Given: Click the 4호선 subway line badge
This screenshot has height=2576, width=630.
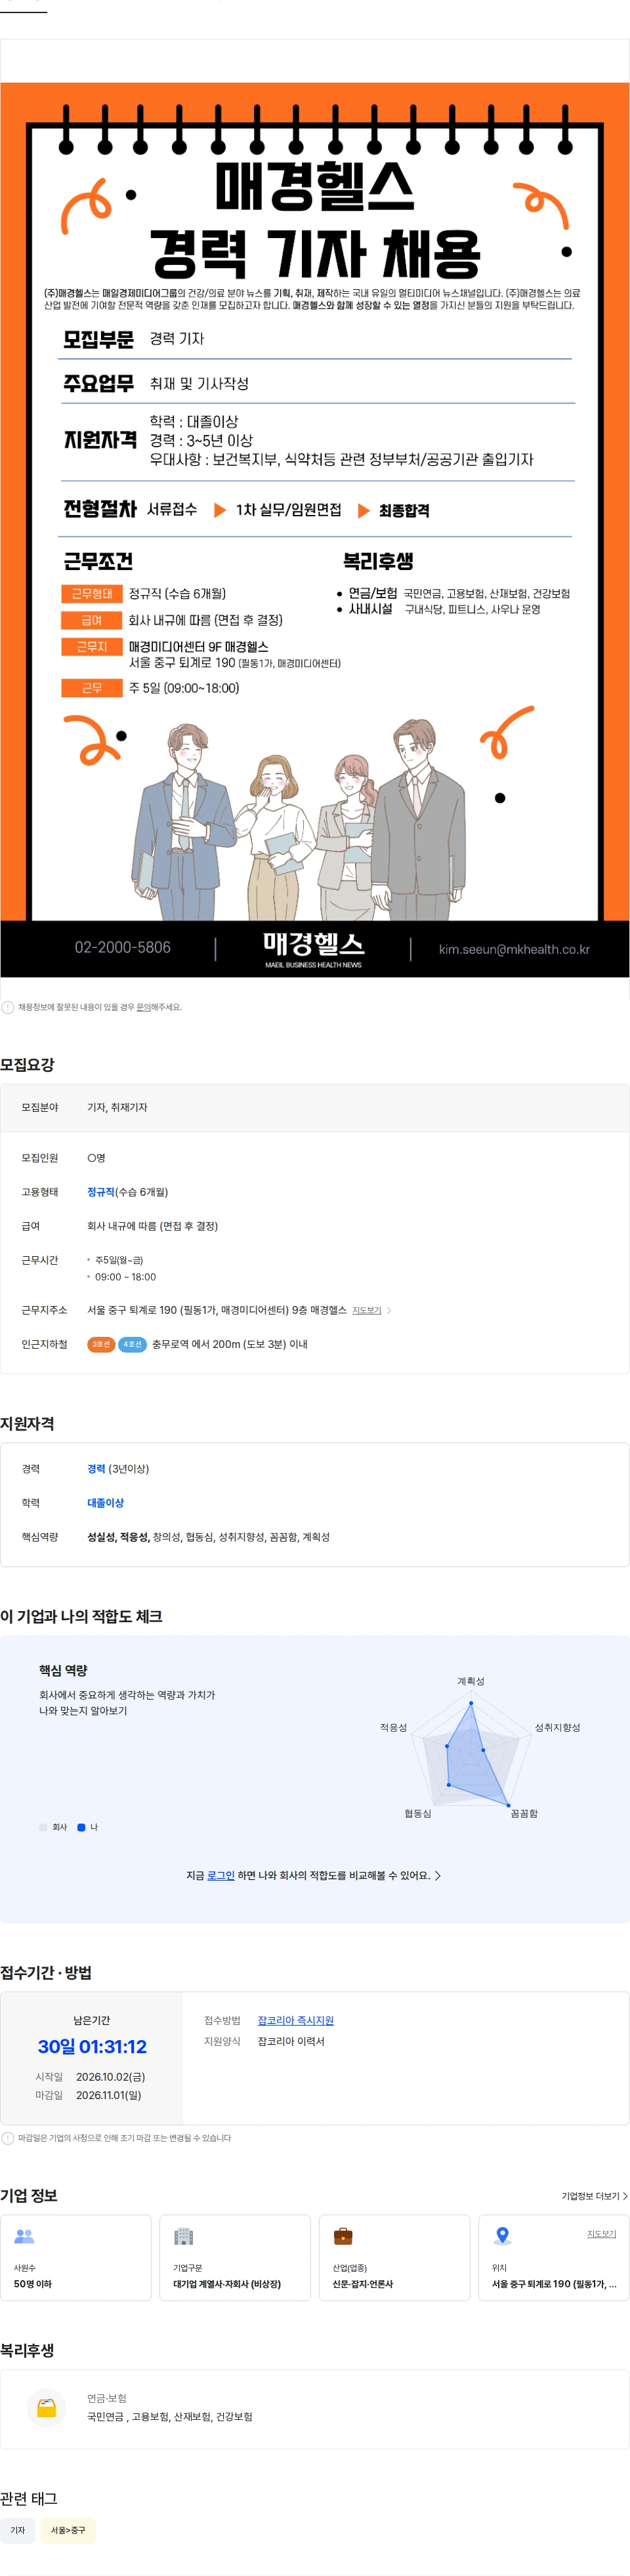Looking at the screenshot, I should 133,1344.
